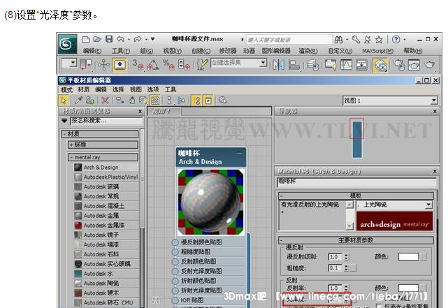Open the 渲染(R) menu
Image resolution: width=448 pixels, height=308 pixels.
point(308,51)
